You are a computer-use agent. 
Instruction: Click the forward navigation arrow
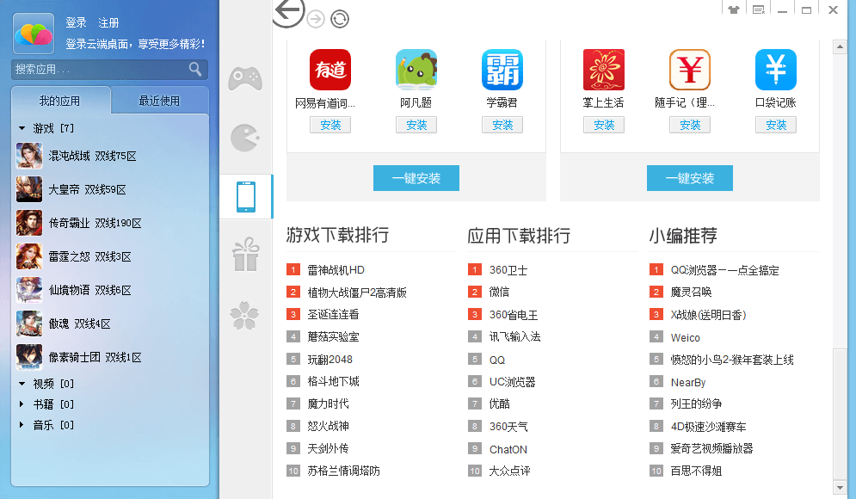(316, 19)
